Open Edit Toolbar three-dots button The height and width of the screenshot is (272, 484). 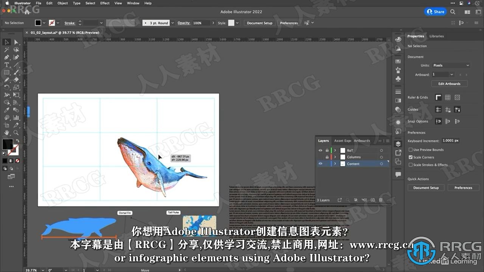11,186
